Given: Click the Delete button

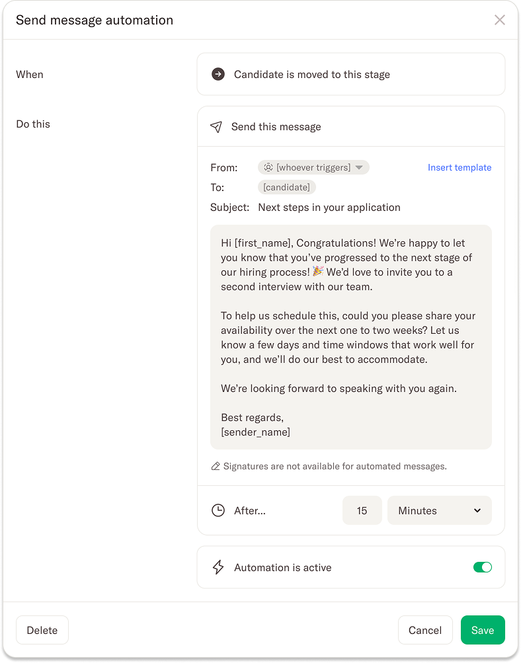Looking at the screenshot, I should click(x=42, y=630).
